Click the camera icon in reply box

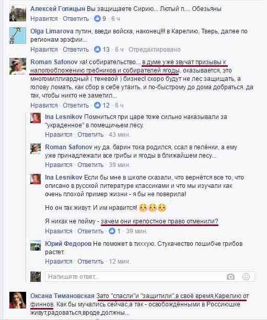tap(230, 277)
